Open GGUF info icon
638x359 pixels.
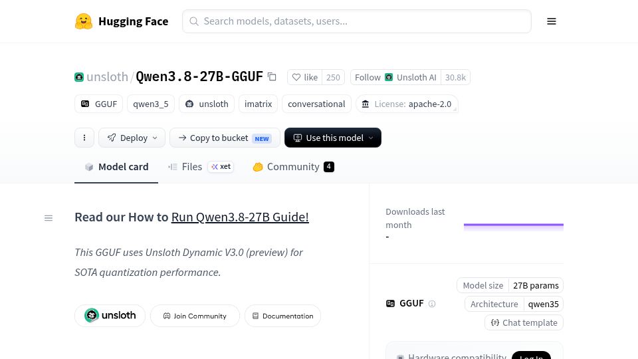[432, 304]
